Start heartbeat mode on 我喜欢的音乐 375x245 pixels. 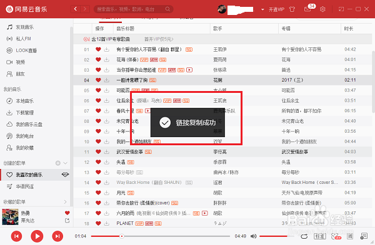[x=65, y=175]
